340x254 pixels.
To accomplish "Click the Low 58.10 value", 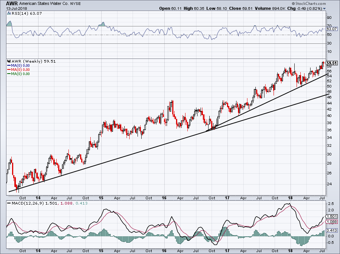I will point(216,8).
